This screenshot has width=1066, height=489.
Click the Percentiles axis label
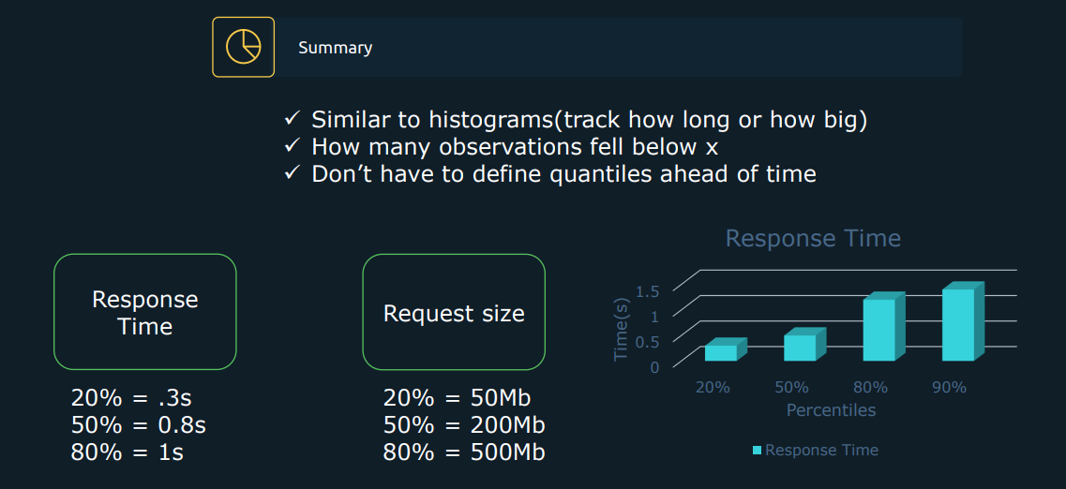pos(831,410)
